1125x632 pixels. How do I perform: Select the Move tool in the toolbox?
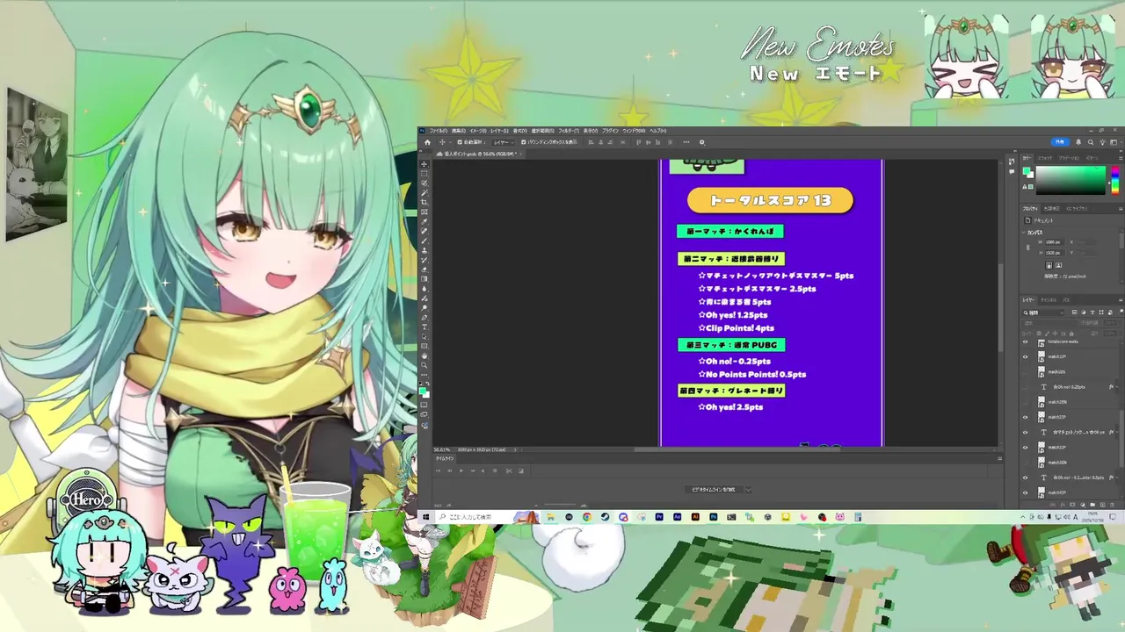[x=425, y=164]
